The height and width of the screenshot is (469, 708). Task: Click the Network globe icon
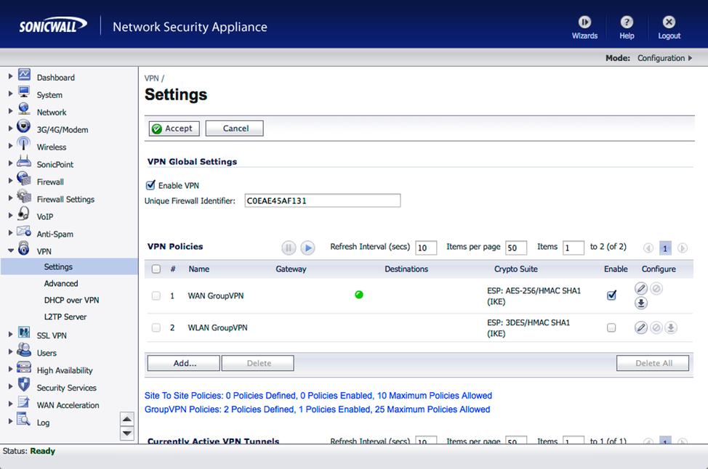[25, 109]
